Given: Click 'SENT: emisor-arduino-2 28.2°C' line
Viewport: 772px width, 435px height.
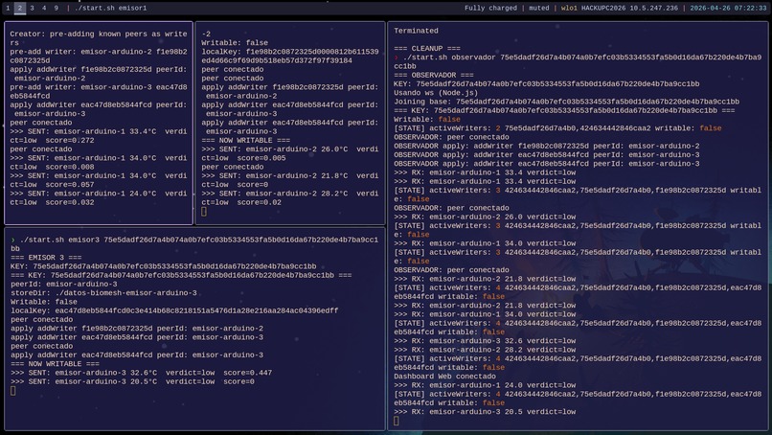Looking at the screenshot, I should point(290,198).
